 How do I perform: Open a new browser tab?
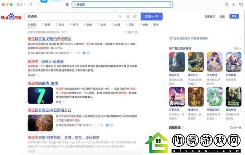(234, 4)
